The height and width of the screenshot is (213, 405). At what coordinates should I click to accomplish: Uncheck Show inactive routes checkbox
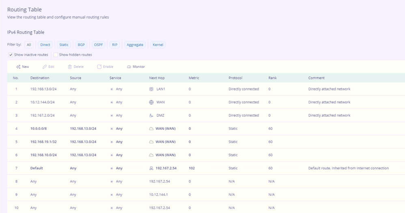coord(11,55)
